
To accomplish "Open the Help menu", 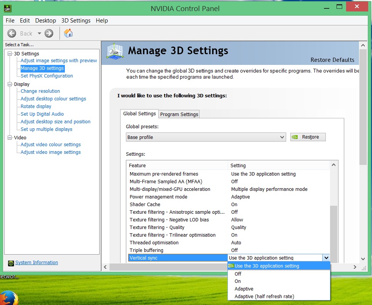I will click(x=102, y=21).
